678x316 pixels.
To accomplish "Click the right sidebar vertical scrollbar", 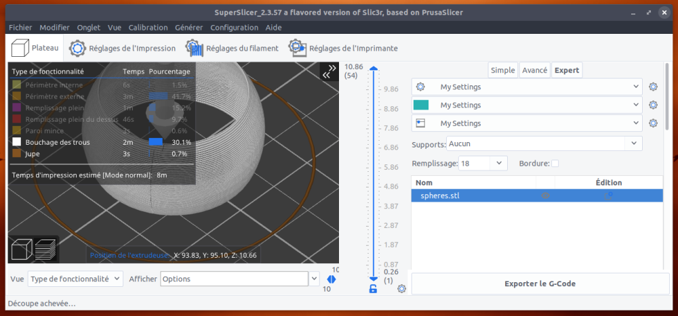I will (x=667, y=95).
